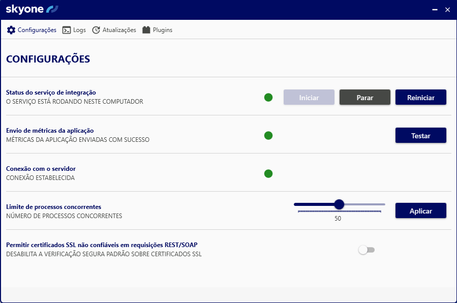457x303 pixels.
Task: Click the metrics sending green status dot
Action: pyautogui.click(x=268, y=135)
